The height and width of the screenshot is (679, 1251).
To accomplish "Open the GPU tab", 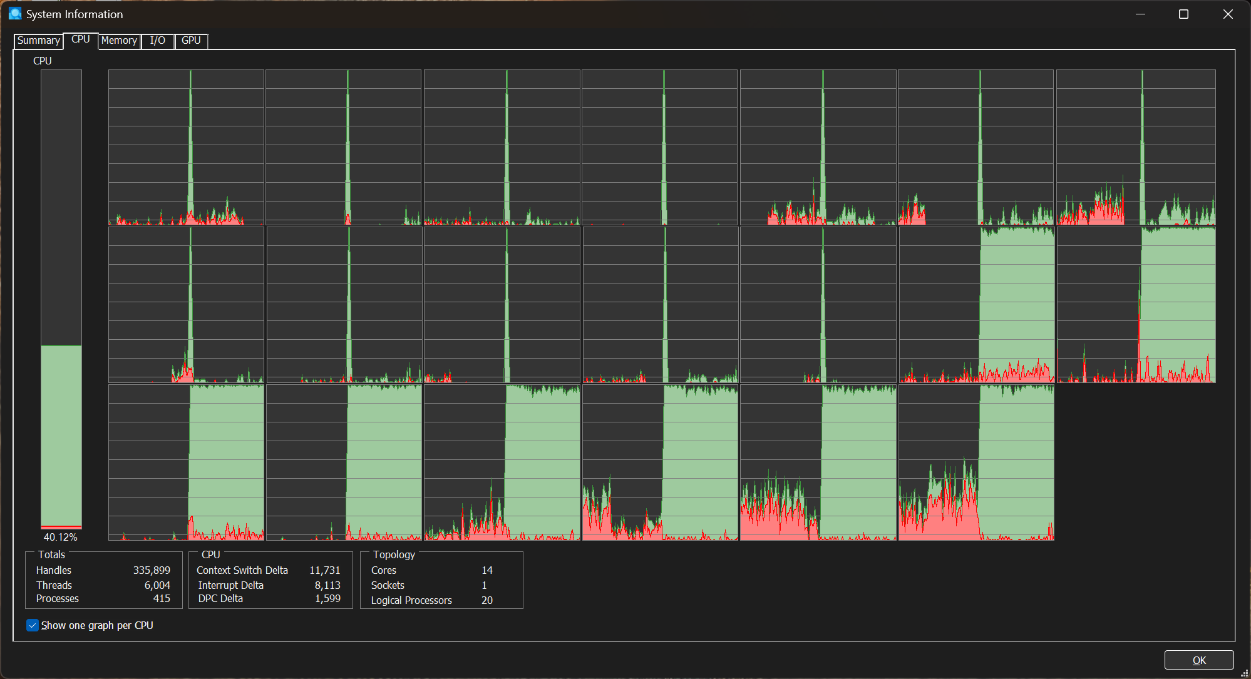I will pyautogui.click(x=191, y=40).
